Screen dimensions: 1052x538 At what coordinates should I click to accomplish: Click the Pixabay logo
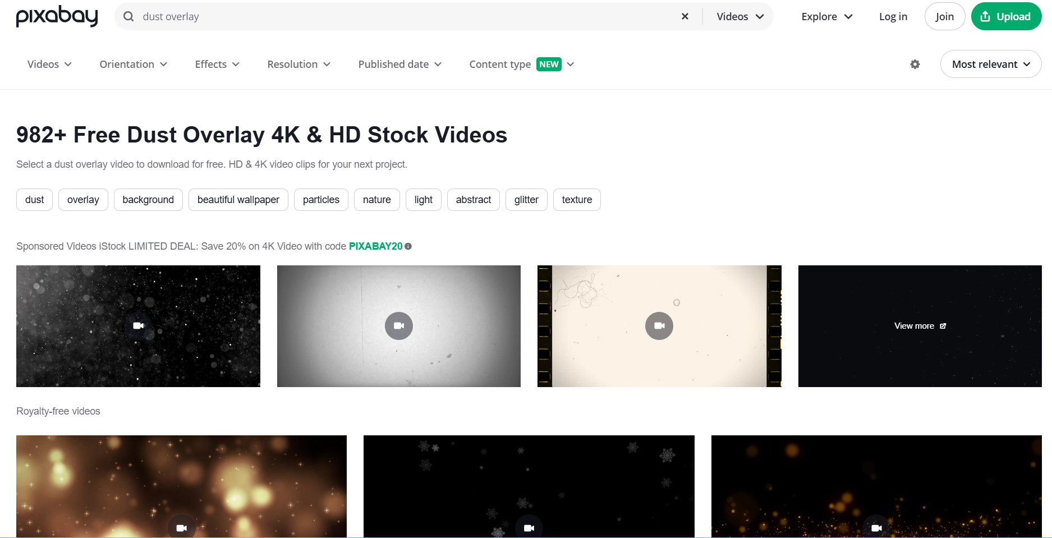56,16
